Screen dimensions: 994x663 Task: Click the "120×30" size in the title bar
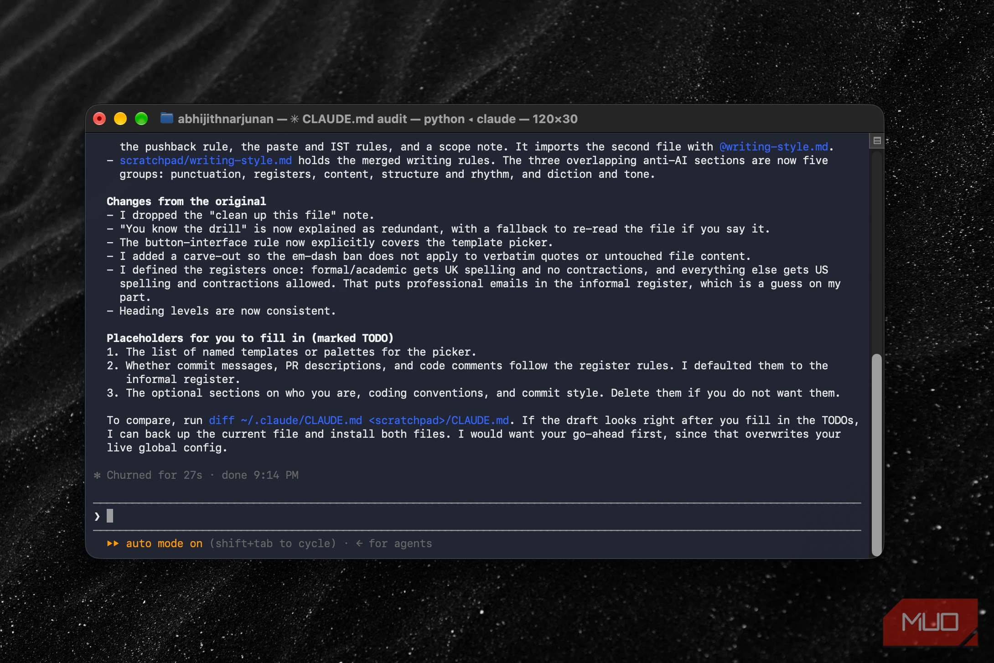tap(555, 119)
